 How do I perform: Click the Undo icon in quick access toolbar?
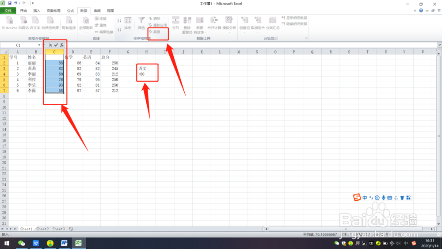[x=15, y=3]
